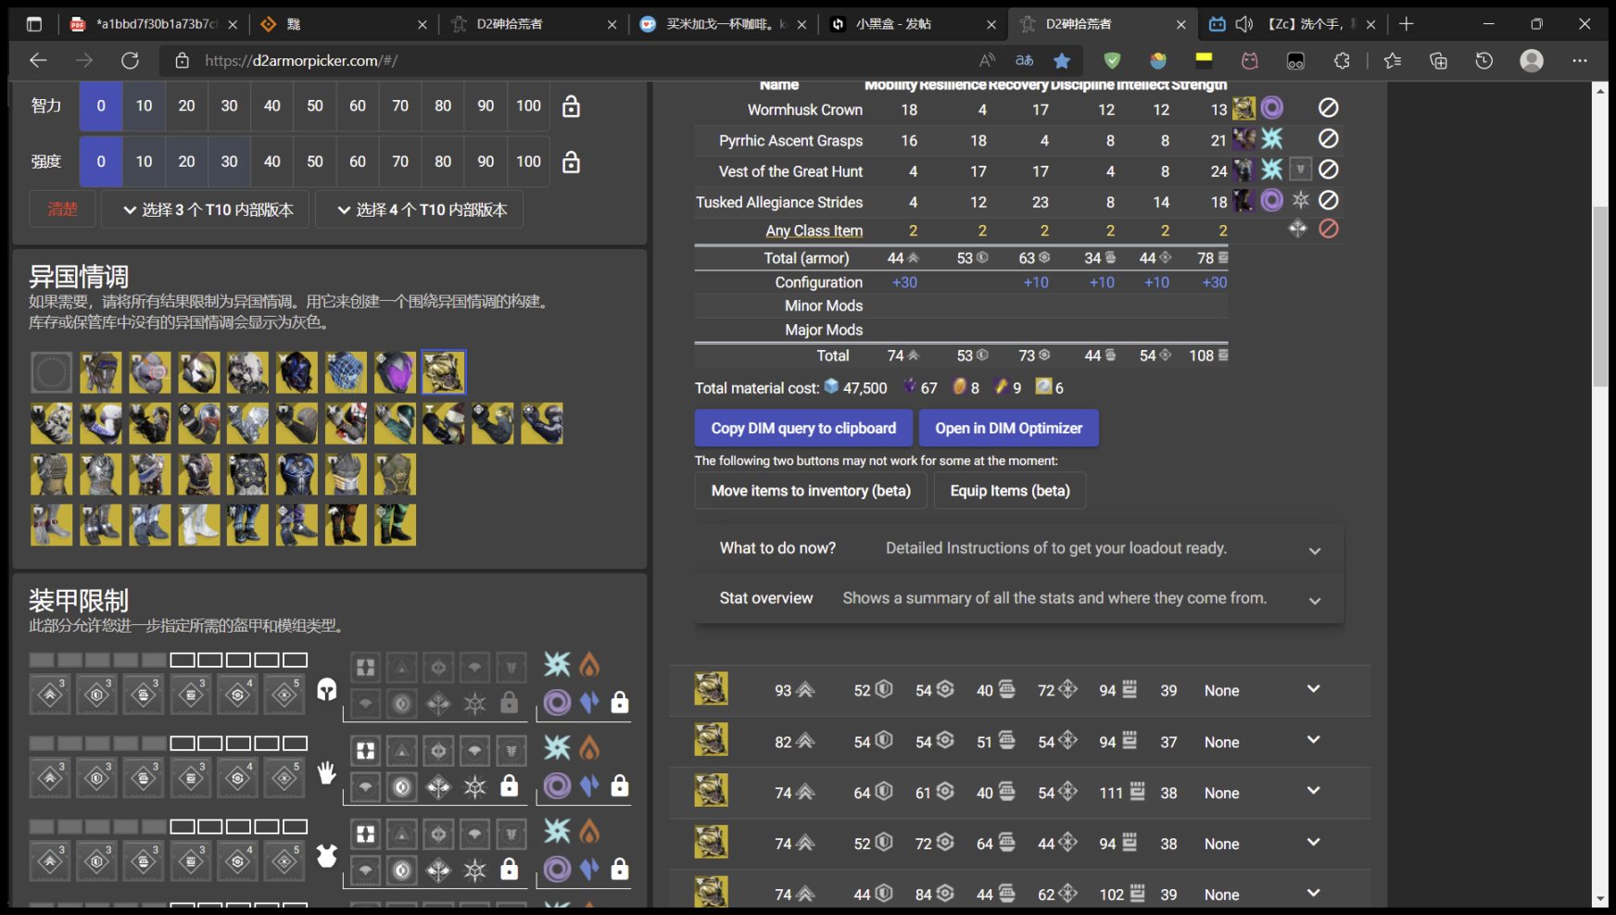
Task: Toggle mod-slot lock in chest restriction row
Action: point(510,870)
